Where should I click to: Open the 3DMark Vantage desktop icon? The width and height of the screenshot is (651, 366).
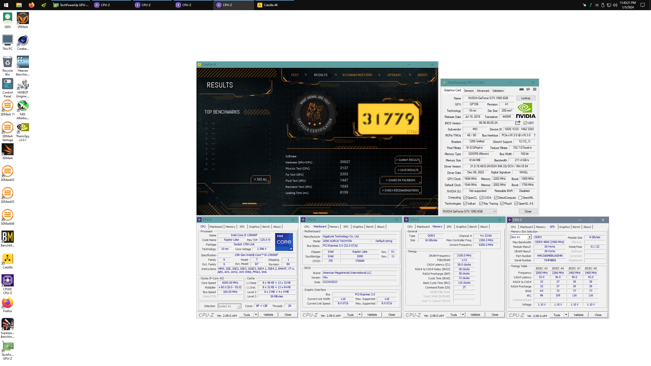coord(8,131)
